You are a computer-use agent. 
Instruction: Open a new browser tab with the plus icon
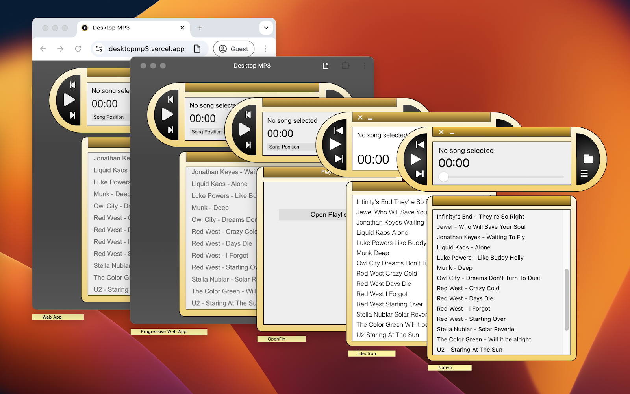tap(200, 28)
